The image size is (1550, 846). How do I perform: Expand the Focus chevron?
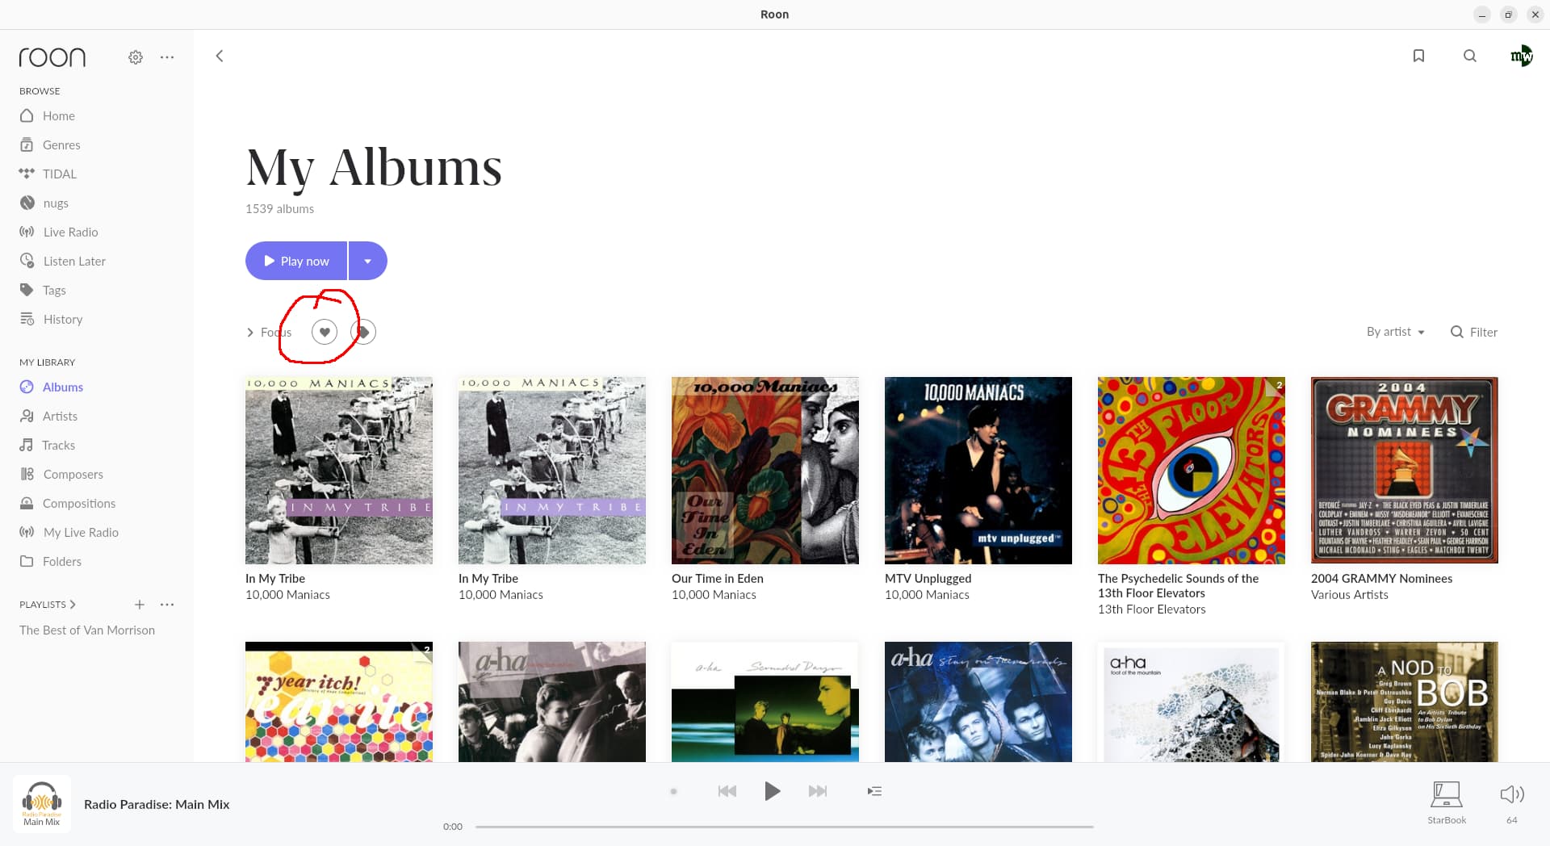tap(250, 332)
